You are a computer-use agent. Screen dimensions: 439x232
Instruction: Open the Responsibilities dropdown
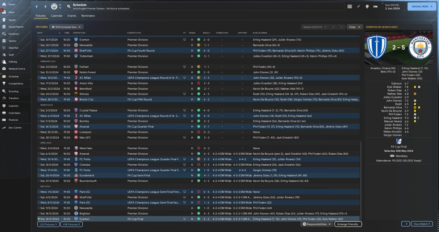[317, 224]
